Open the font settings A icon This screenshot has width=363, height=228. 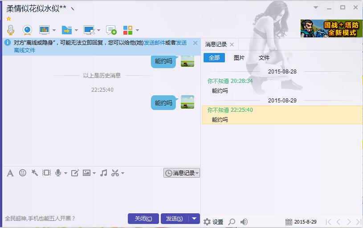tap(10, 173)
